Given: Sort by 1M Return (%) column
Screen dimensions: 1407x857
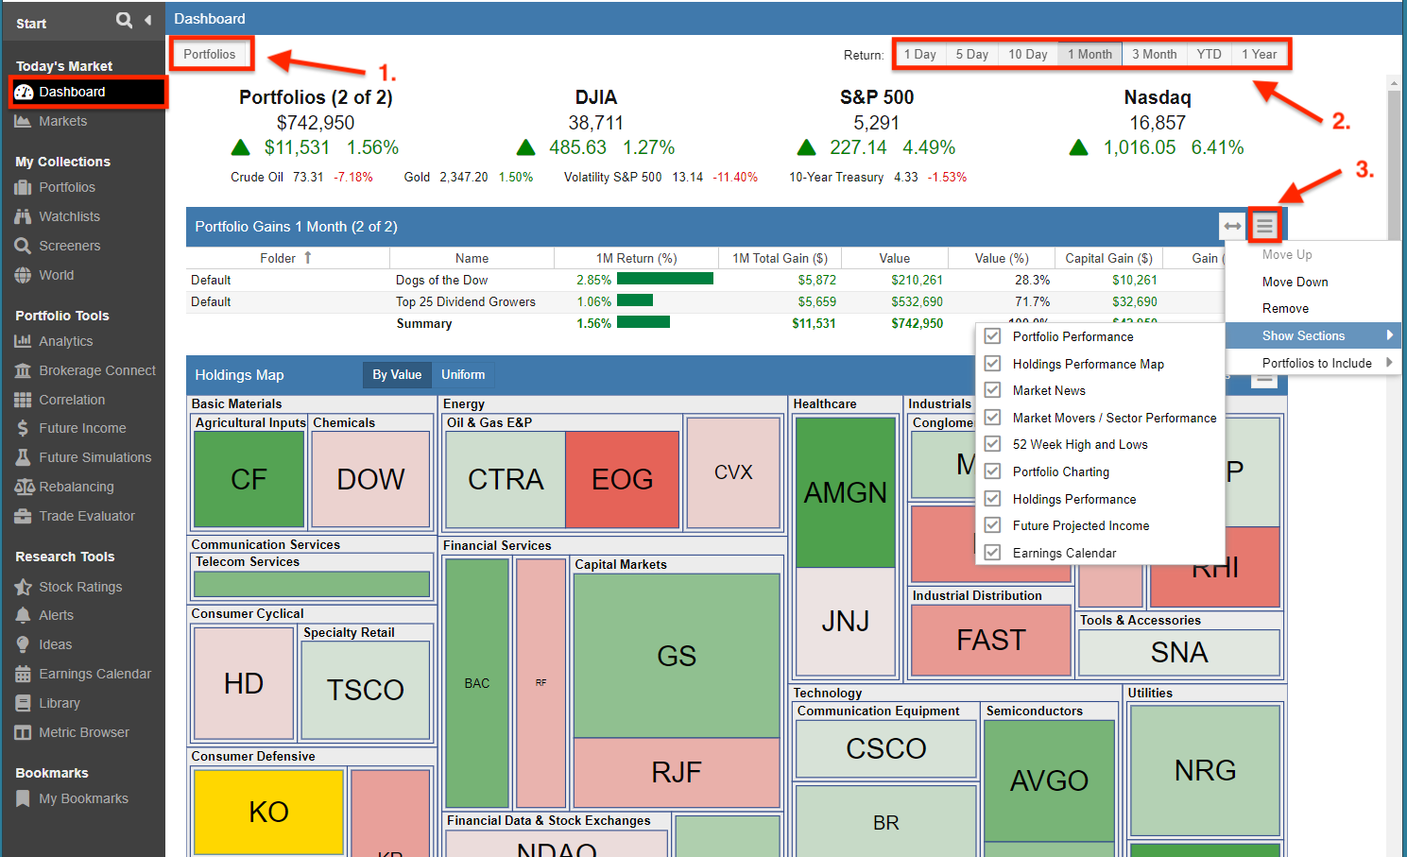Looking at the screenshot, I should click(x=636, y=258).
